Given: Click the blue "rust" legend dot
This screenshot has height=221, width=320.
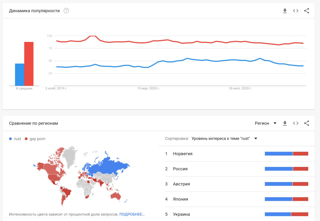Looking at the screenshot, I should [10, 139].
